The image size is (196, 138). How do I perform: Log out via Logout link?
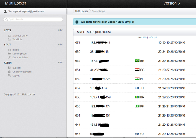pos(16,75)
